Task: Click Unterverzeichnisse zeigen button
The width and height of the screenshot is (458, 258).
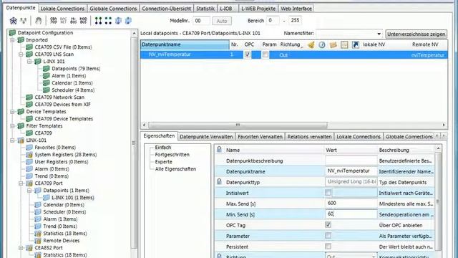Action: (x=416, y=34)
